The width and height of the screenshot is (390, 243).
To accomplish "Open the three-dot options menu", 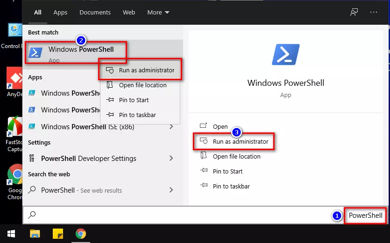I will [x=374, y=12].
